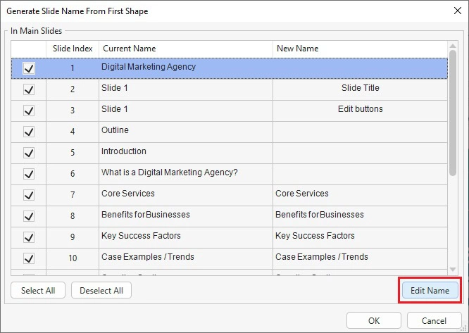Select the 'What is a Digital Marketing Agency?' row

coord(186,172)
